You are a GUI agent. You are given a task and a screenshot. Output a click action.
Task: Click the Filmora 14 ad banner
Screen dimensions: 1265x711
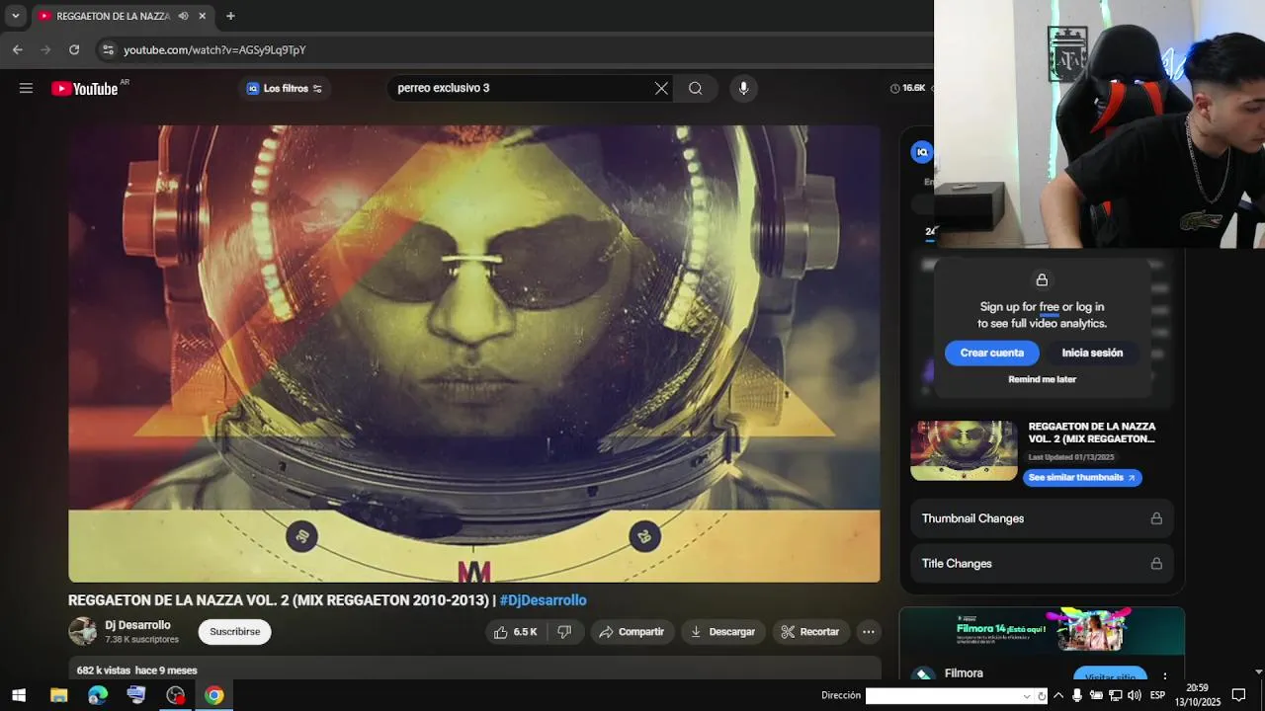coord(1042,631)
